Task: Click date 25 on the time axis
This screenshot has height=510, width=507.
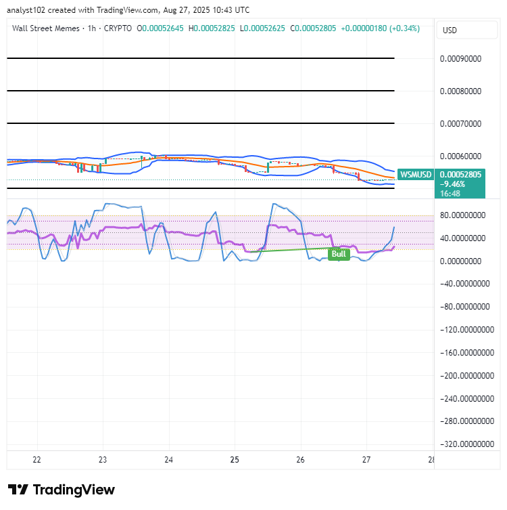Action: [235, 460]
